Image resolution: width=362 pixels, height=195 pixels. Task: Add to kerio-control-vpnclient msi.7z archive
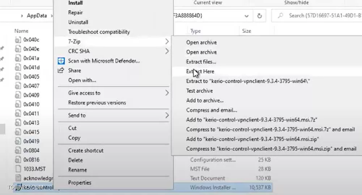coord(252,120)
